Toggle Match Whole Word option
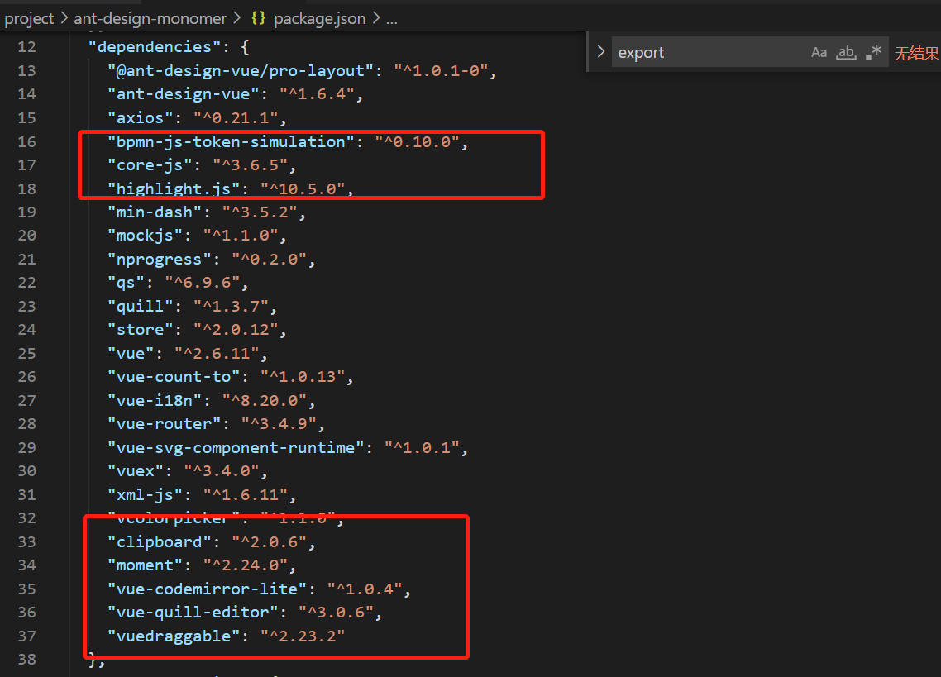 coord(846,53)
